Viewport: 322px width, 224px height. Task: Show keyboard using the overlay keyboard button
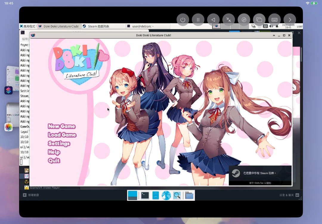[275, 20]
